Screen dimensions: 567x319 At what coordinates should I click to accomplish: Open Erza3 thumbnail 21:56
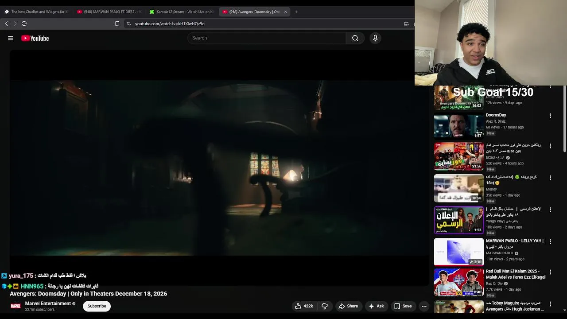(458, 156)
